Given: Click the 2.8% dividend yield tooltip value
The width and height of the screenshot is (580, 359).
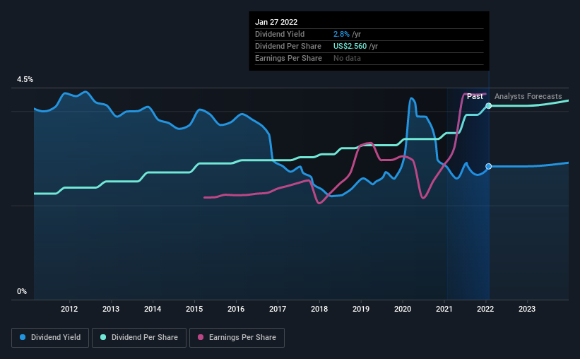Looking at the screenshot, I should tap(341, 34).
